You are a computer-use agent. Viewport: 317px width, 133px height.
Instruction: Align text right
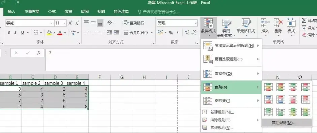[x=100, y=33]
